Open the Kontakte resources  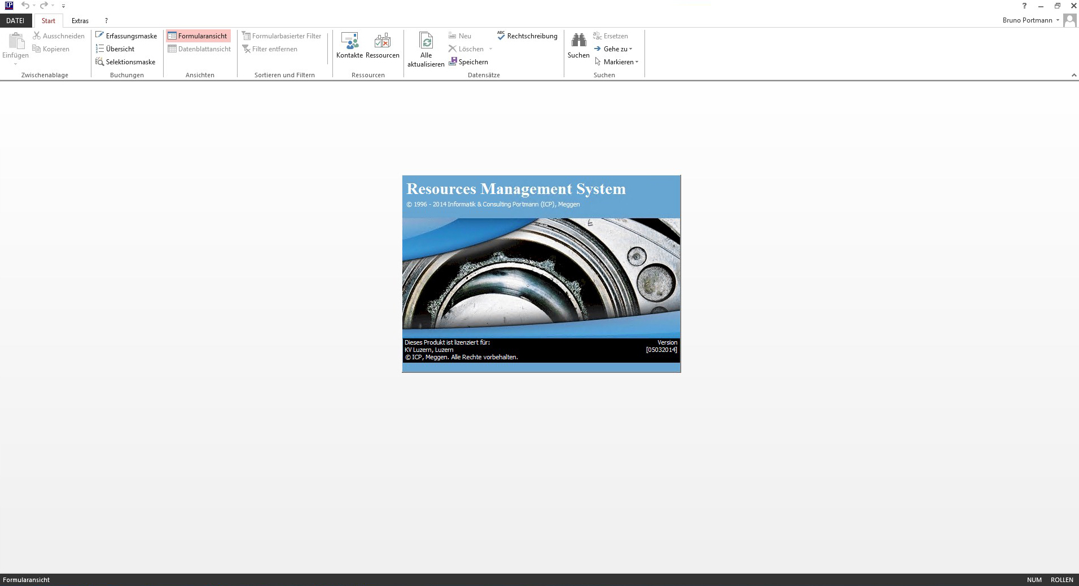point(349,45)
